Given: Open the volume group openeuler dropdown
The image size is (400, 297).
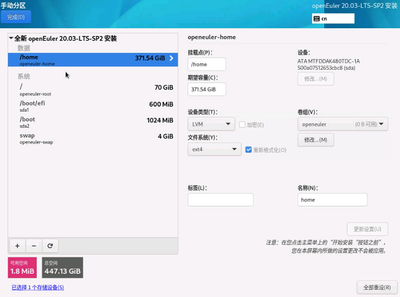Looking at the screenshot, I should click(343, 125).
